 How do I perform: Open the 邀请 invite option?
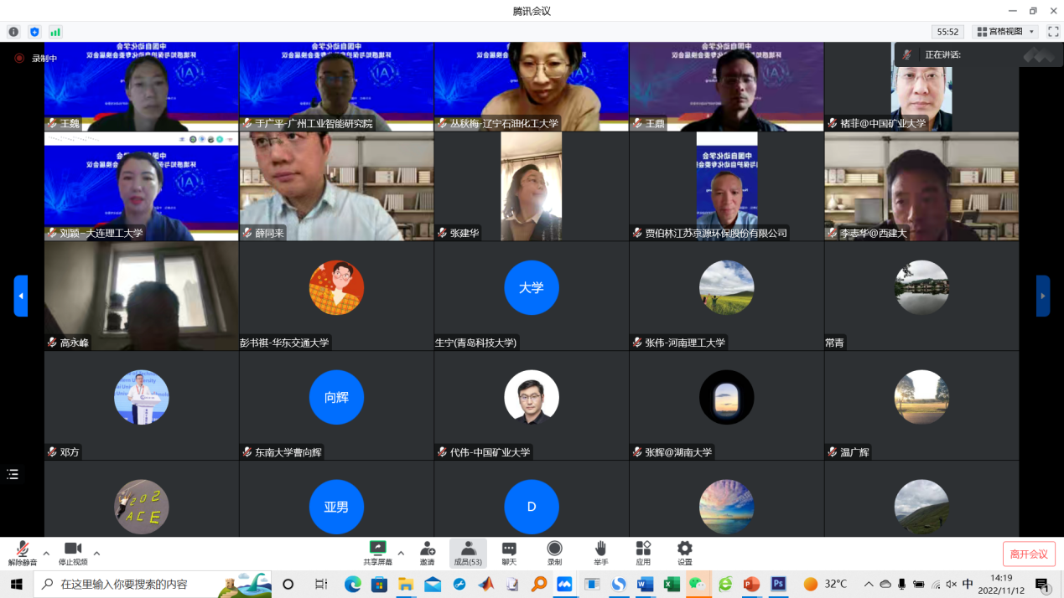pyautogui.click(x=428, y=553)
